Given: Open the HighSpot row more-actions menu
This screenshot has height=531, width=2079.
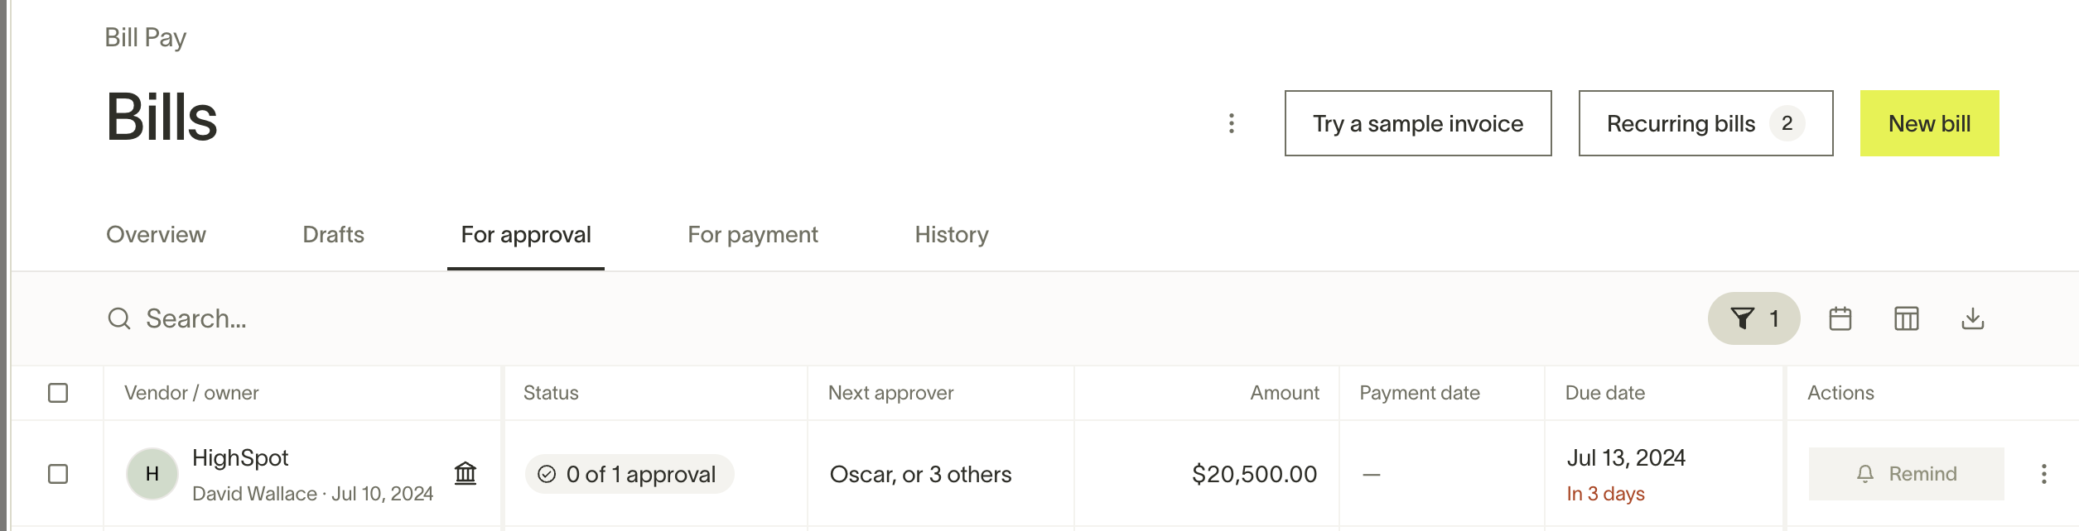Looking at the screenshot, I should tap(2044, 474).
